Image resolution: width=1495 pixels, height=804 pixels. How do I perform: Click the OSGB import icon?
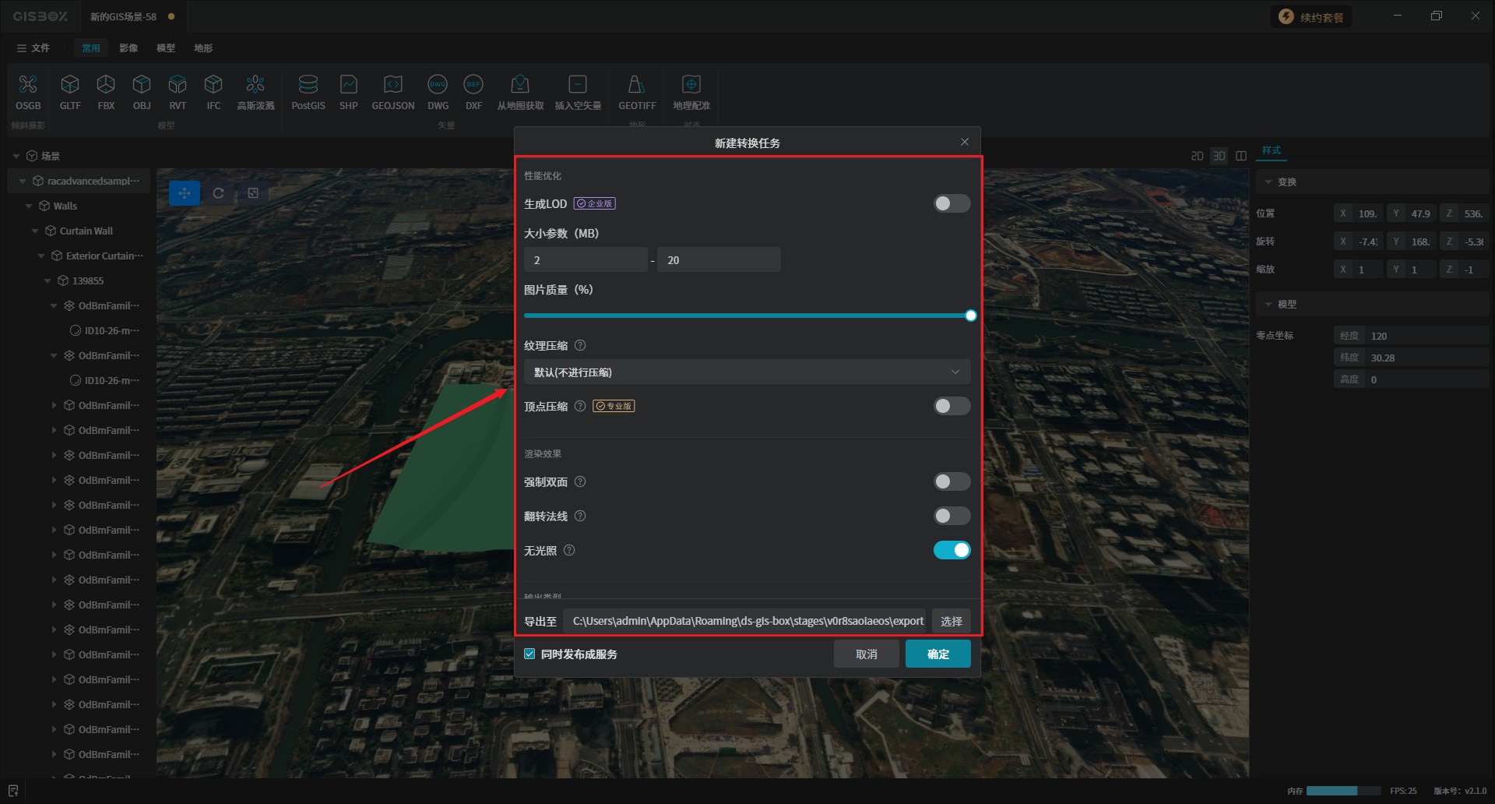coord(28,84)
